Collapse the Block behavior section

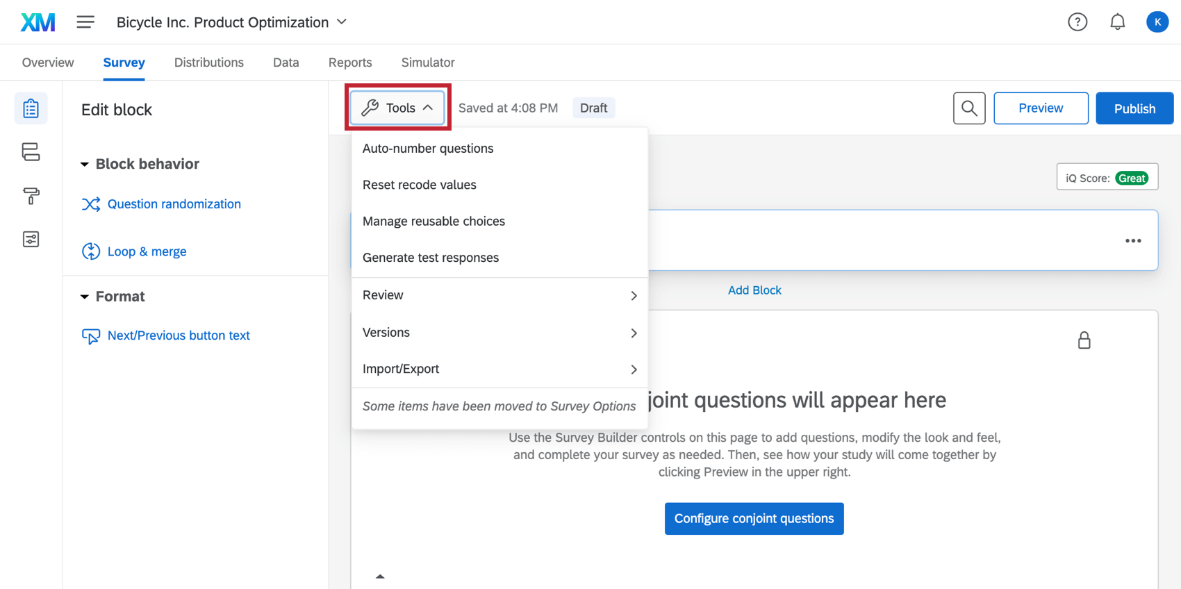(x=85, y=165)
